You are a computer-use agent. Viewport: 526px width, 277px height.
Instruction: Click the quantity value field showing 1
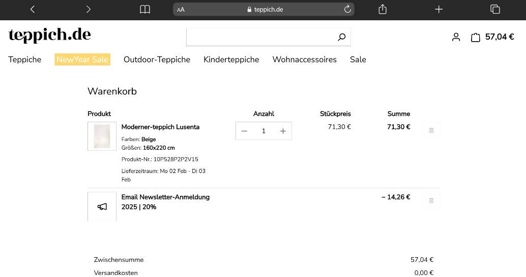(264, 131)
